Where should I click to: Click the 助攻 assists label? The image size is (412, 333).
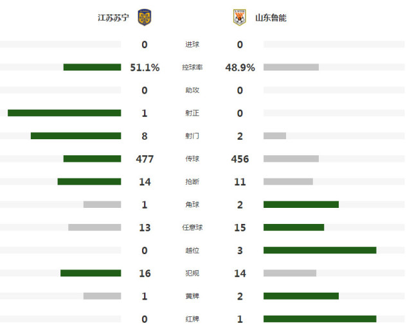(192, 90)
